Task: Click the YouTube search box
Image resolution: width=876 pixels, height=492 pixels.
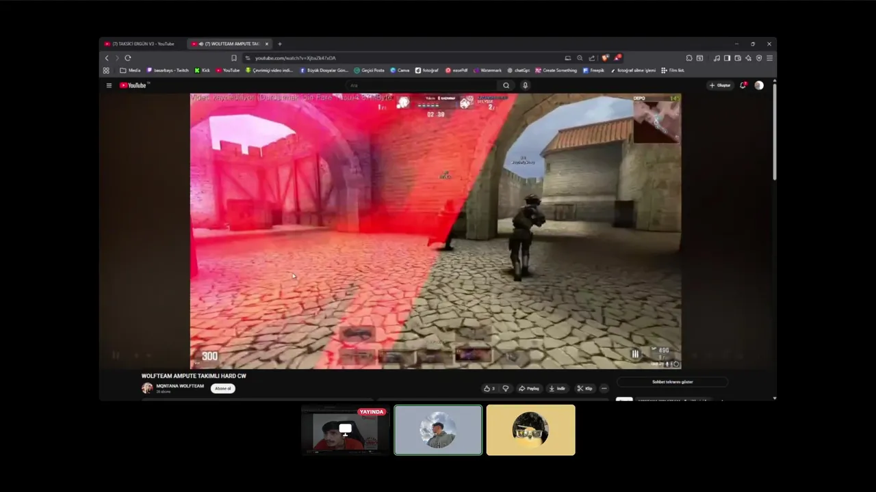Action: coord(420,85)
